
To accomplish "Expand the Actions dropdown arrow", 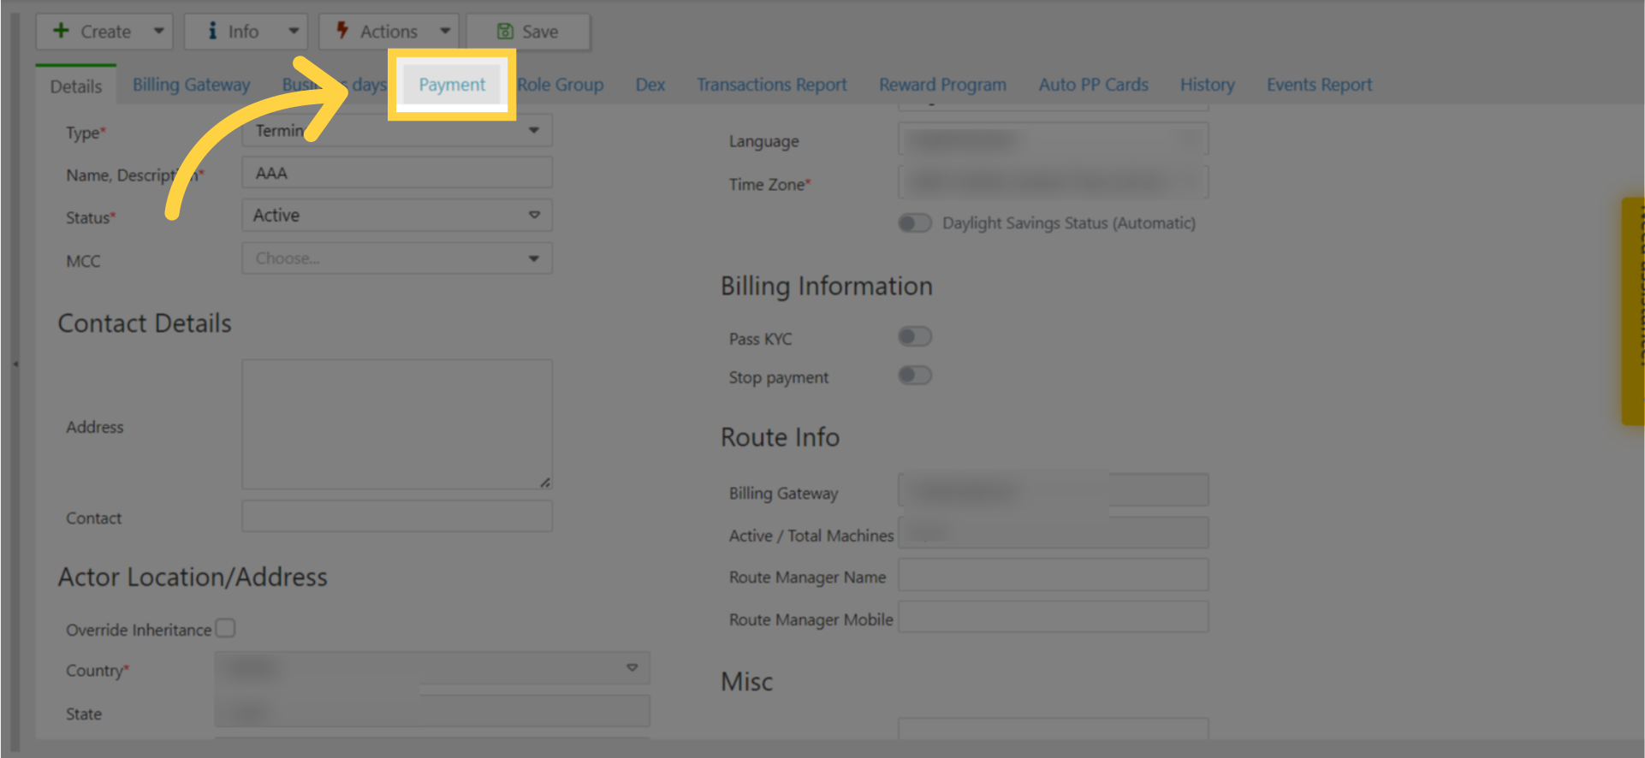I will [x=445, y=31].
